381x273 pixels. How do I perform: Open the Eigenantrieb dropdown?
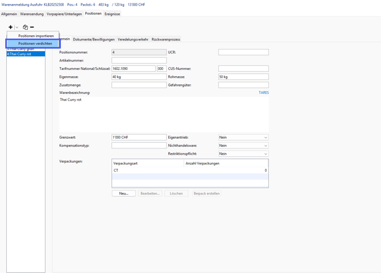(x=243, y=137)
